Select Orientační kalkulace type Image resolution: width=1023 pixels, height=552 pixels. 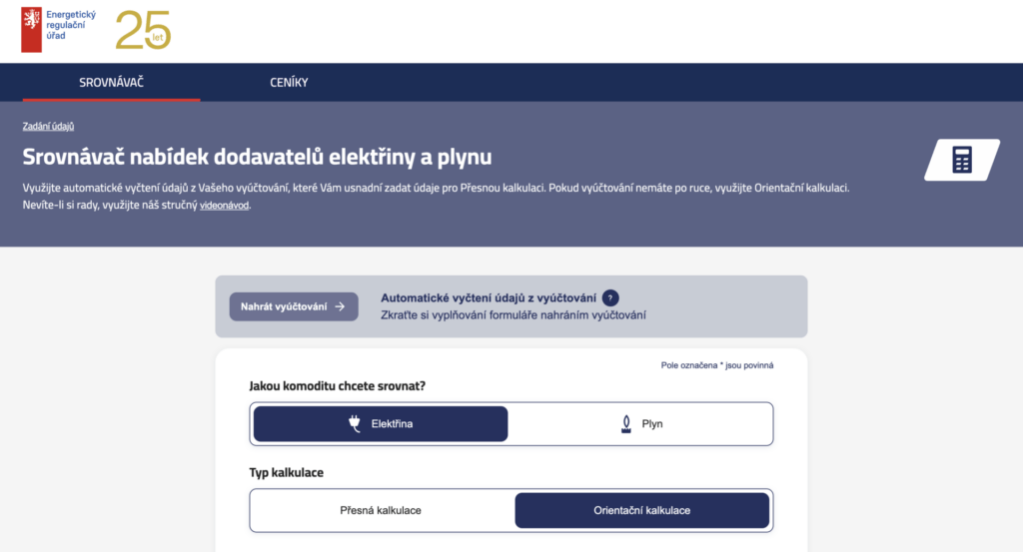tap(641, 510)
